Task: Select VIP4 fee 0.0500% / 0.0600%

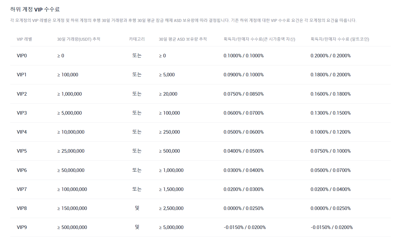Action: click(x=244, y=132)
